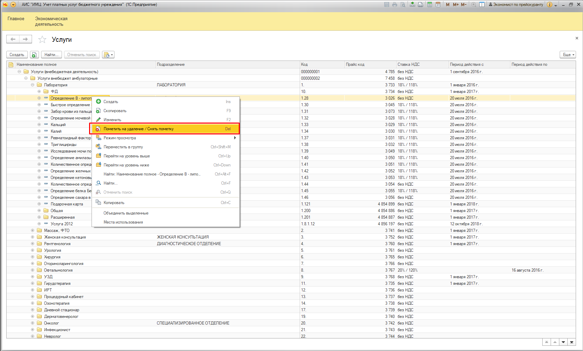Click Места использования menu entry
This screenshot has height=351, width=583.
coord(123,222)
